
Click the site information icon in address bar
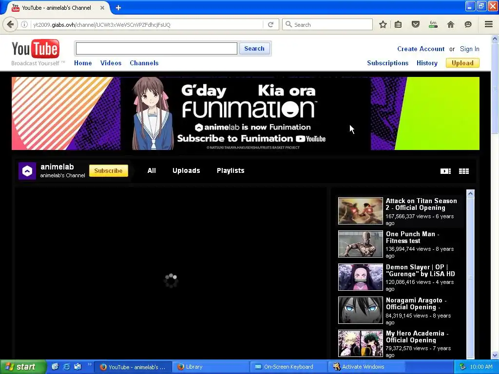coord(24,24)
